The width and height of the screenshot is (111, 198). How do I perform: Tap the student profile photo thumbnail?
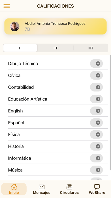14,26
